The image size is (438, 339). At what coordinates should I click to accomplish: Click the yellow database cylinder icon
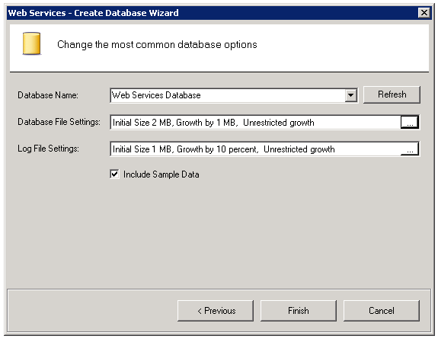point(31,43)
